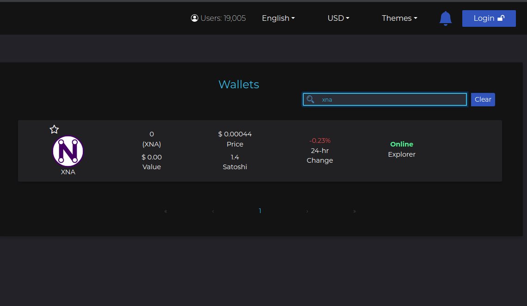Go to next page with single-right arrow
Screen dimensions: 527x306
pyautogui.click(x=307, y=211)
